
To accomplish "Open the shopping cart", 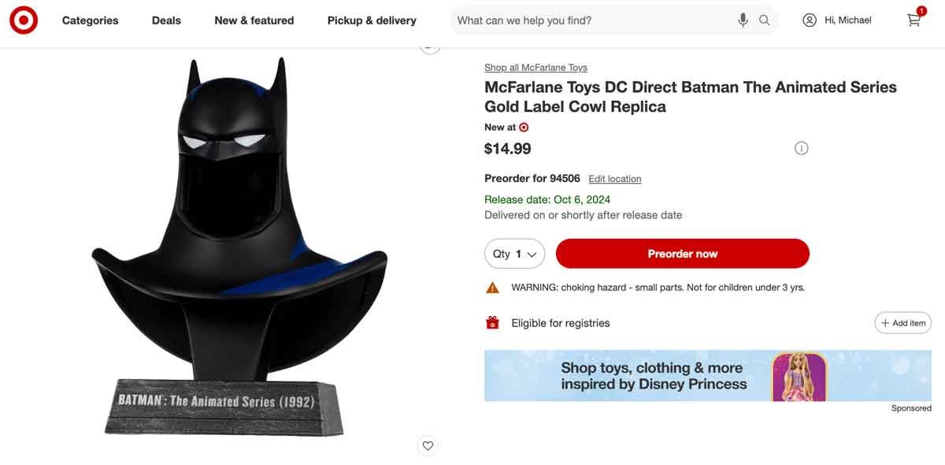I will (914, 20).
